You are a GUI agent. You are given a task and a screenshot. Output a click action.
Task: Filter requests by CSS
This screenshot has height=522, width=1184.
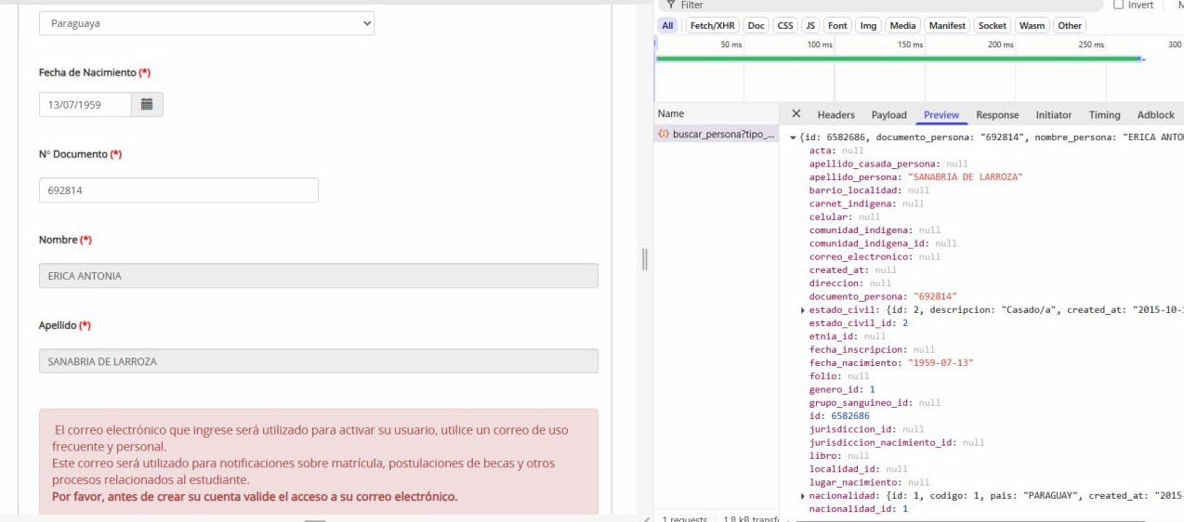785,26
